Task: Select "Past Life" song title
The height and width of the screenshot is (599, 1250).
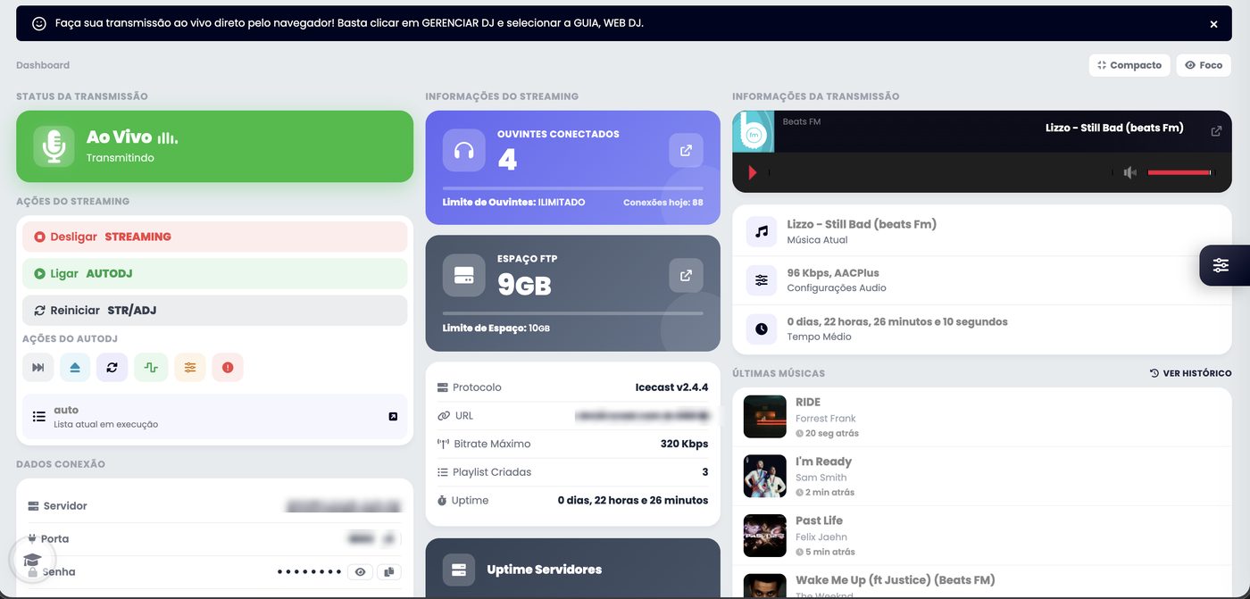Action: (820, 520)
